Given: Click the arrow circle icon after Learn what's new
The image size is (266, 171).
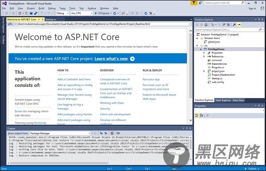Looking at the screenshot, I should (x=132, y=58).
